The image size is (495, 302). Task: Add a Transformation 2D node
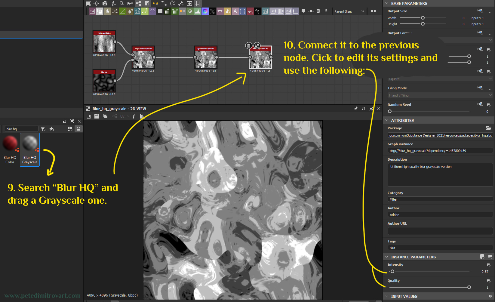[243, 11]
